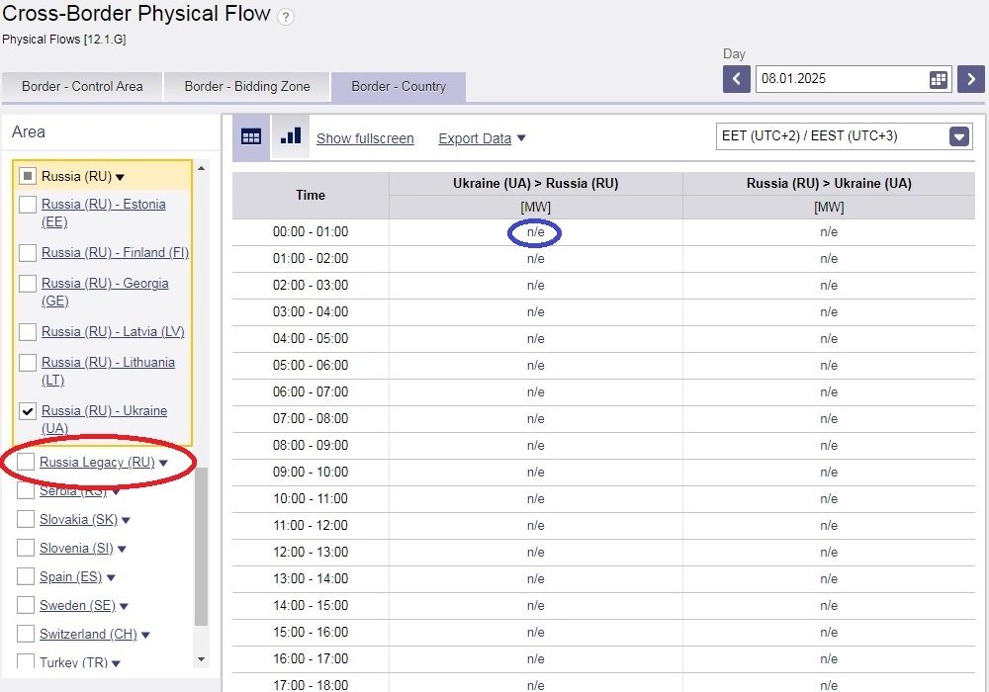Check the Slovenia (SI) checkbox
This screenshot has width=989, height=692.
click(26, 548)
